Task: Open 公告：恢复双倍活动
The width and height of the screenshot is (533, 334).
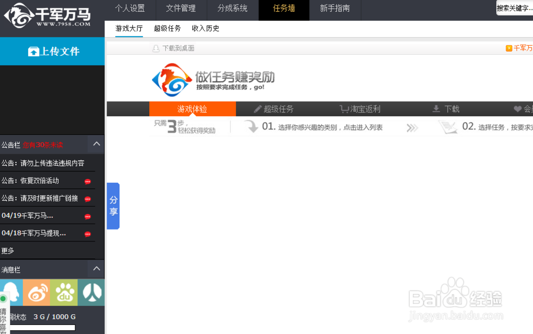Action: pyautogui.click(x=30, y=181)
